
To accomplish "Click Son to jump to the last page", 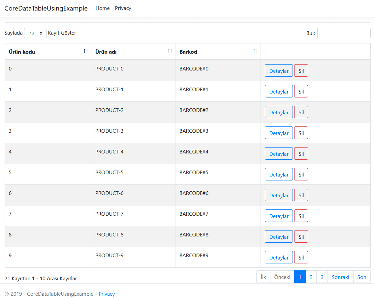I will (x=362, y=277).
